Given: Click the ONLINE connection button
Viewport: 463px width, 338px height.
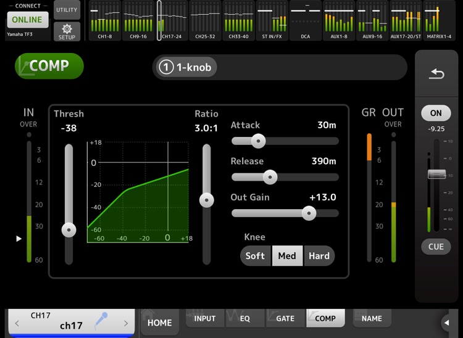Looking at the screenshot, I should point(27,20).
